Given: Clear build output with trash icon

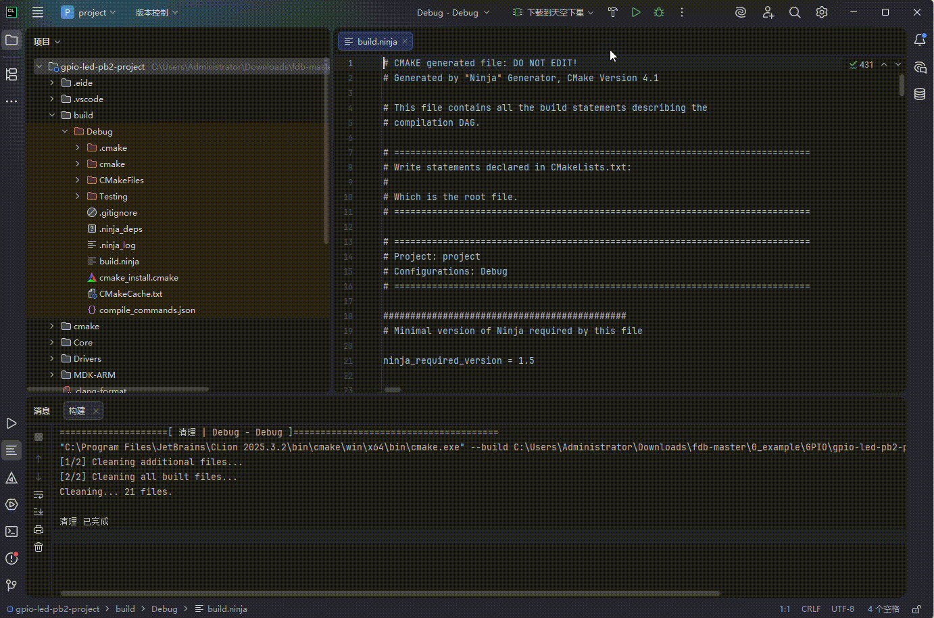Looking at the screenshot, I should 39,547.
